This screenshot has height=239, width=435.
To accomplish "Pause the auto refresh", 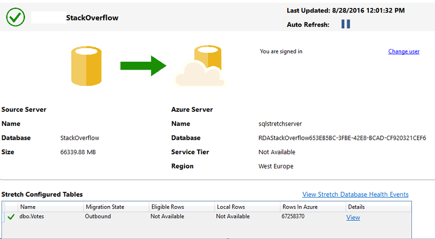I will (x=345, y=24).
